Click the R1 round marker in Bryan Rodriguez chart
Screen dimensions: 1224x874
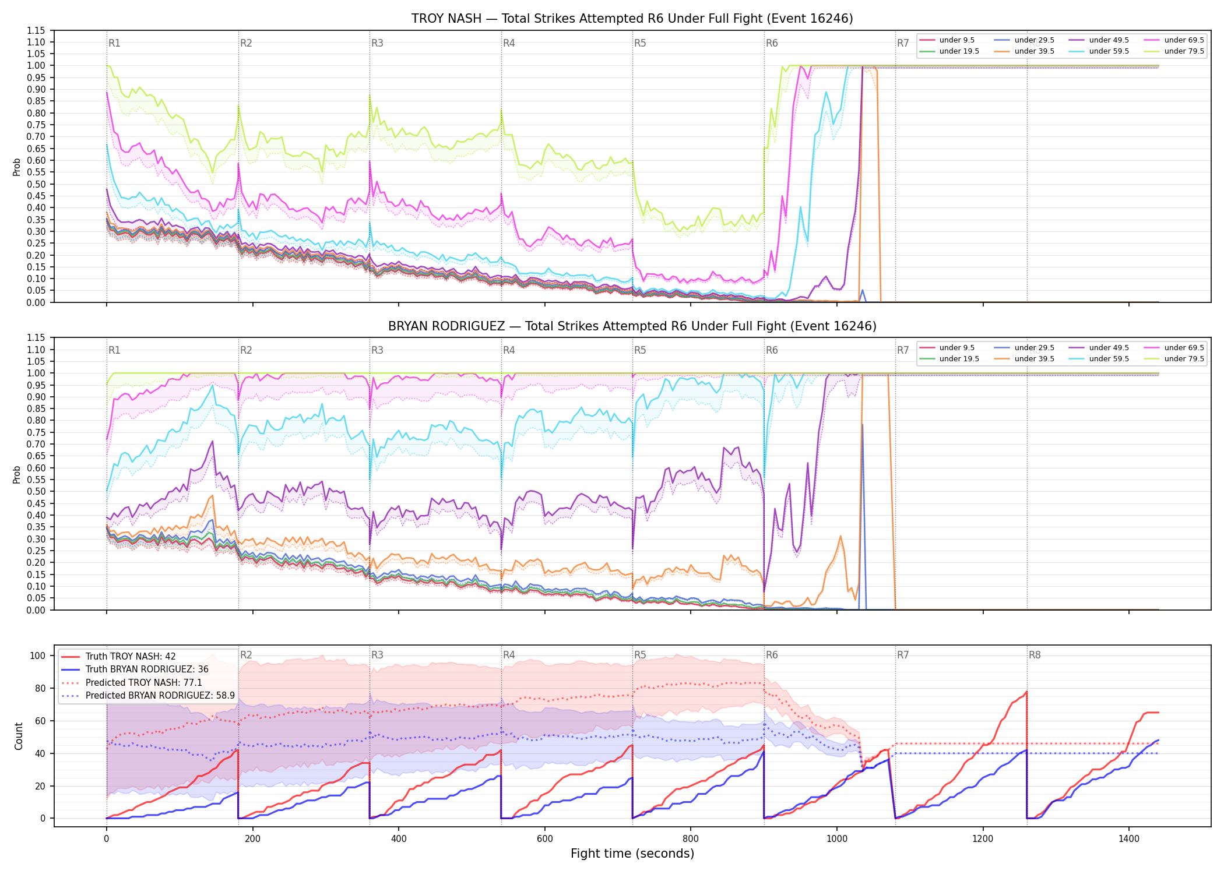pyautogui.click(x=114, y=350)
